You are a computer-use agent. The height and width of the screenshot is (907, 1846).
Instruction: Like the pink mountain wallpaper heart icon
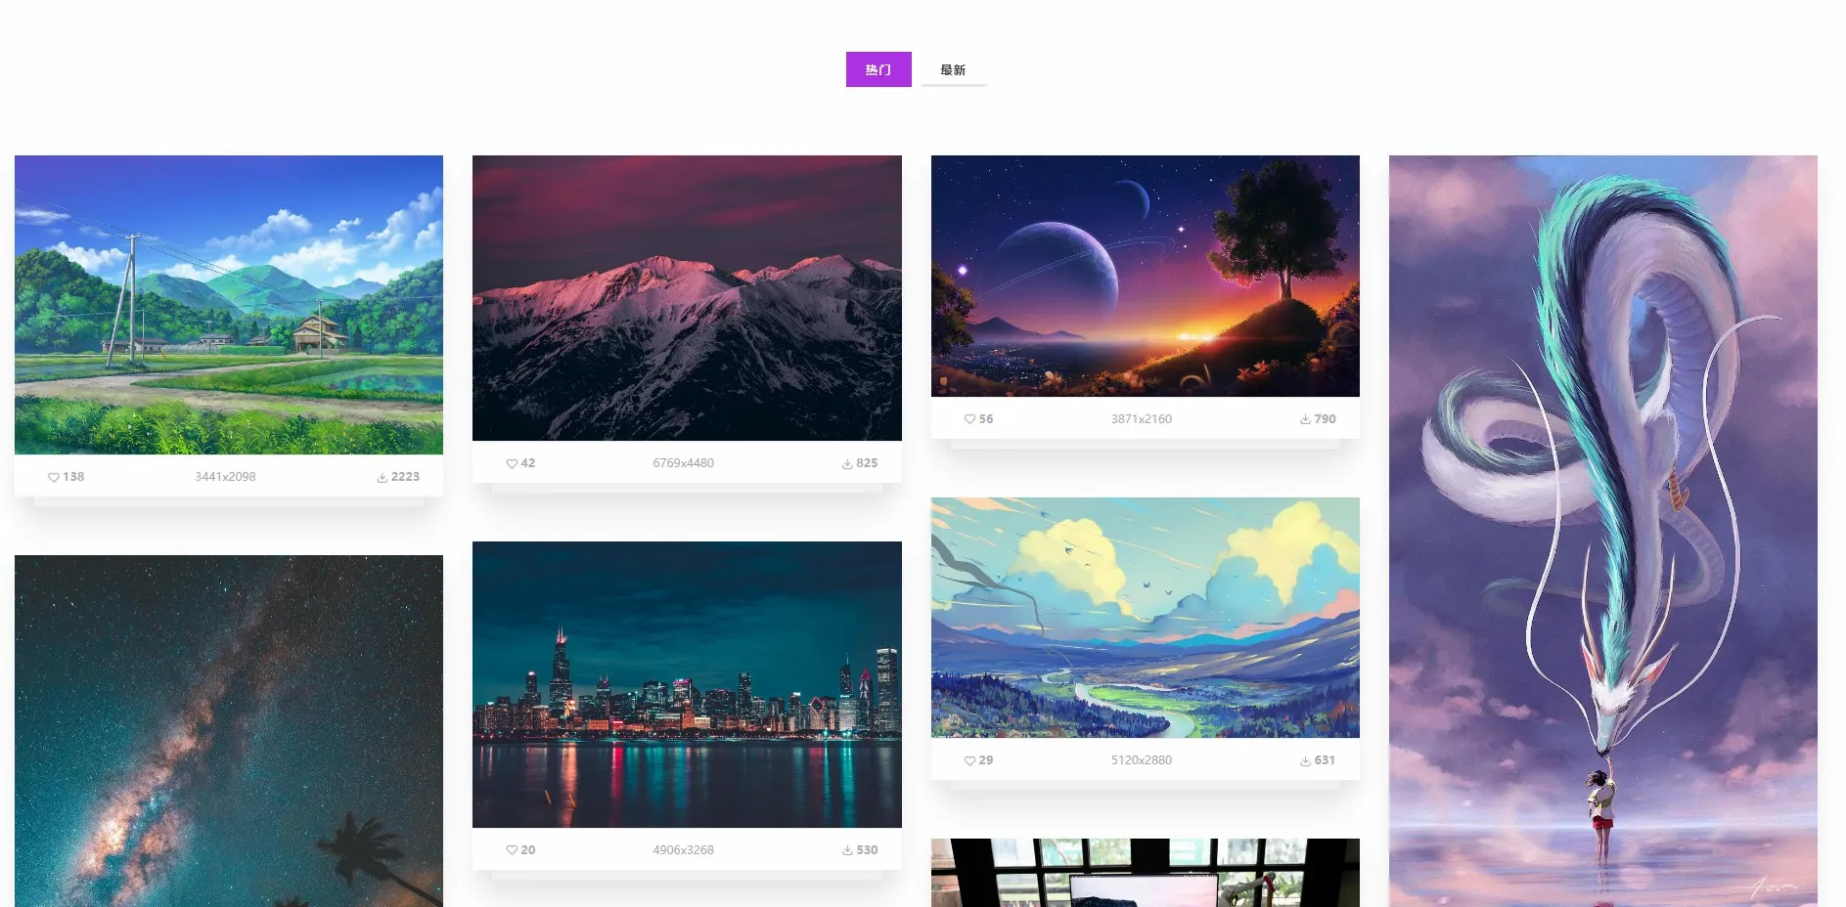(512, 463)
